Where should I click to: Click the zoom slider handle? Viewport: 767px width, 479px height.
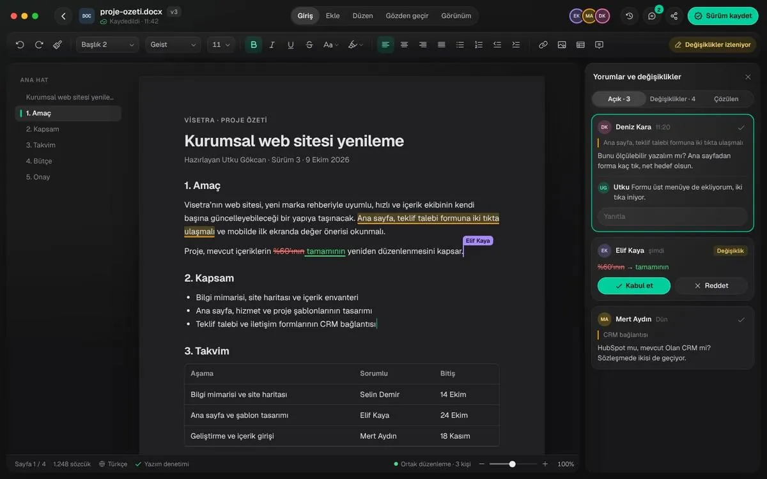tap(512, 464)
